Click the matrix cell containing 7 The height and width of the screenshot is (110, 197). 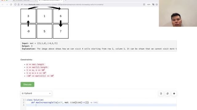tap(61, 31)
